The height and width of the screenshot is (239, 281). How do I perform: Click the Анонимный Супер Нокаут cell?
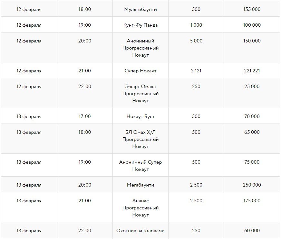point(140,166)
